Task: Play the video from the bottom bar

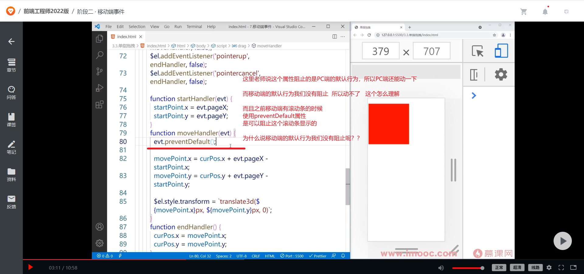Action: (30, 267)
